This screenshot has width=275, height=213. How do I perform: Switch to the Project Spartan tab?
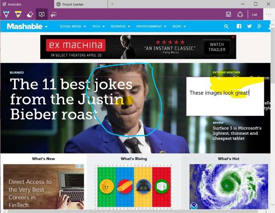pos(81,4)
